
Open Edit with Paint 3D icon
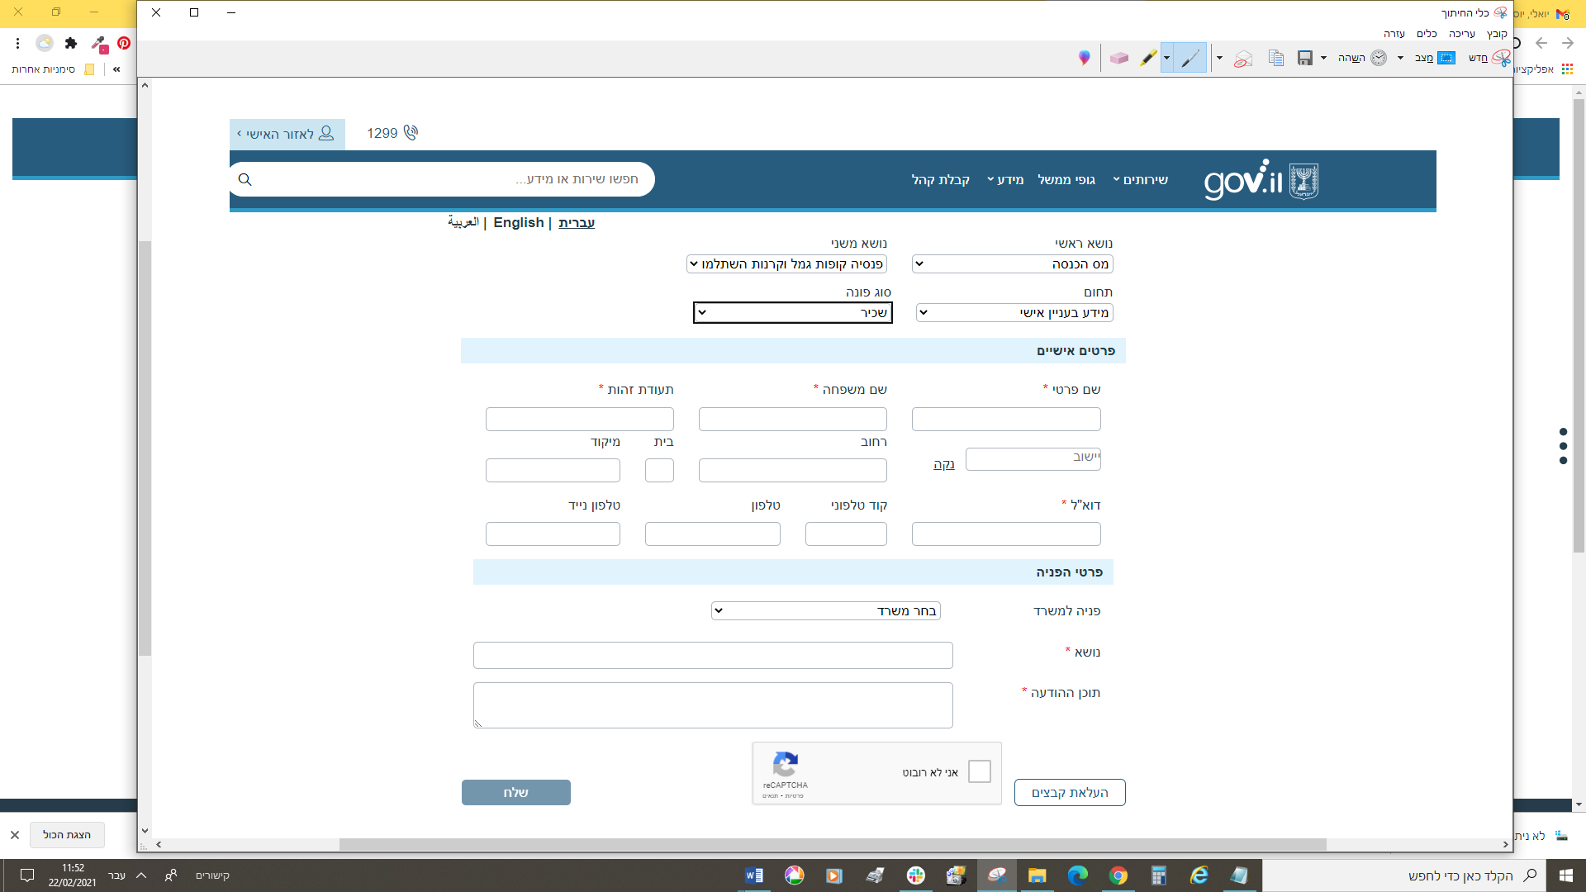[1085, 58]
